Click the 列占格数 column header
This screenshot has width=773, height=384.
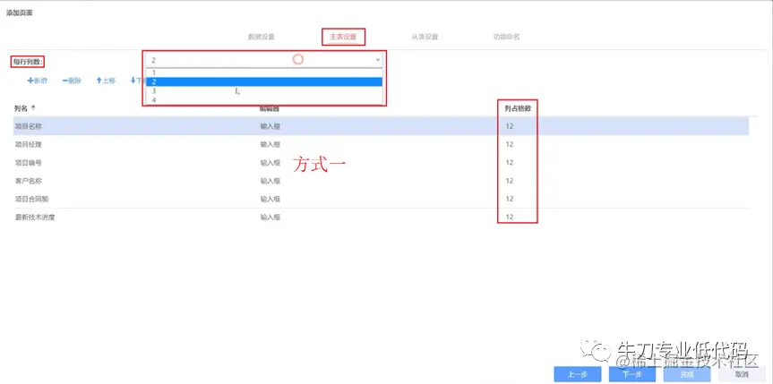[x=518, y=108]
